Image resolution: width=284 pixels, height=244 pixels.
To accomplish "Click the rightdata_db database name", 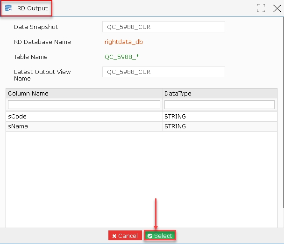I will tap(123, 42).
